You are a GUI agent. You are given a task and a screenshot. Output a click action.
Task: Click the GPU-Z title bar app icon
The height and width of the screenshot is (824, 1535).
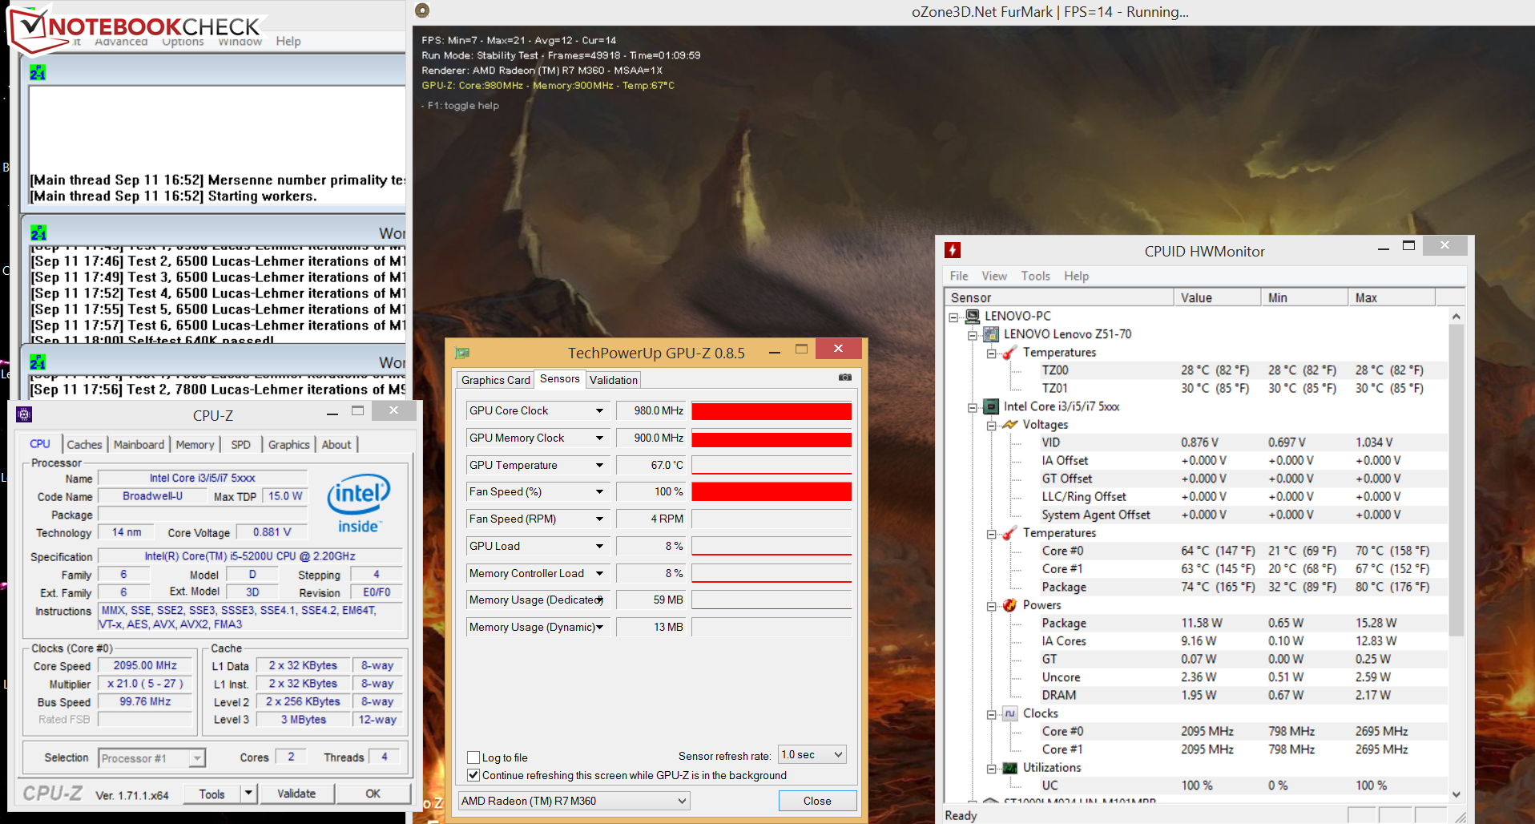[462, 353]
